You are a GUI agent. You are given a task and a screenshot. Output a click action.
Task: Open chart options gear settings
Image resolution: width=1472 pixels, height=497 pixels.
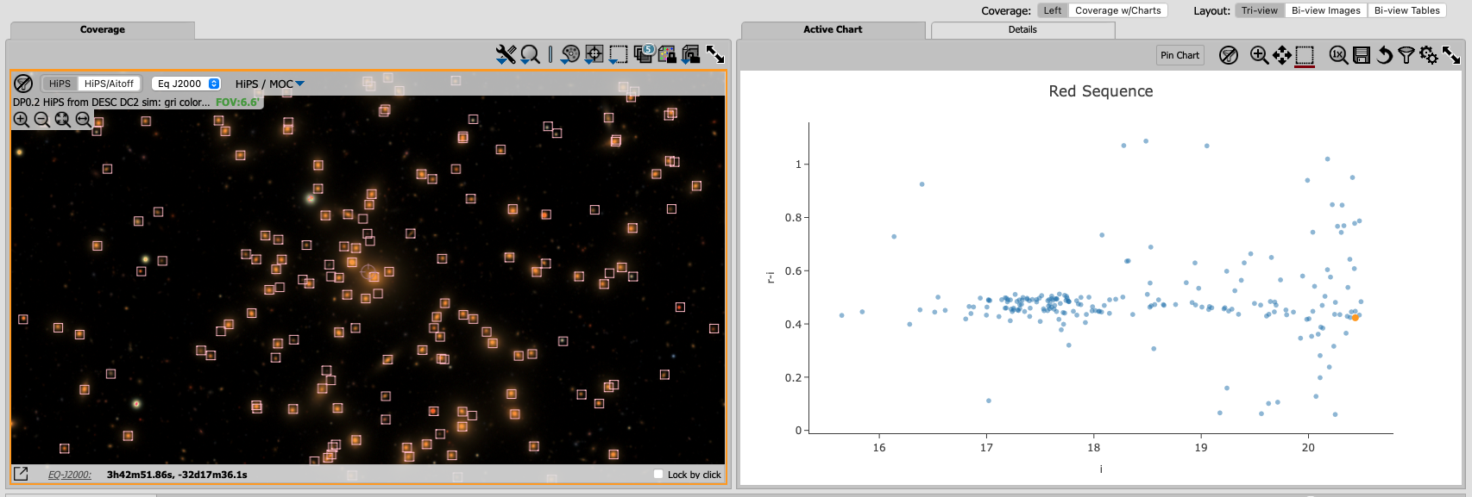coord(1429,55)
